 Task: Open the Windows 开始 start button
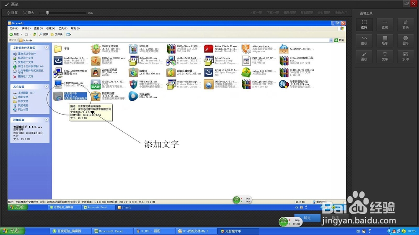pos(12,231)
